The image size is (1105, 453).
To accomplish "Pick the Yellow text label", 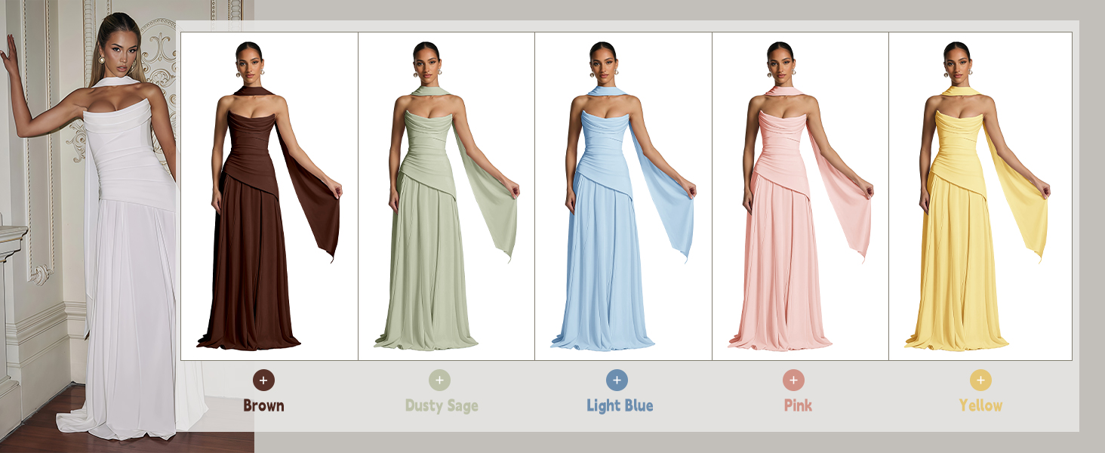I will coord(980,405).
